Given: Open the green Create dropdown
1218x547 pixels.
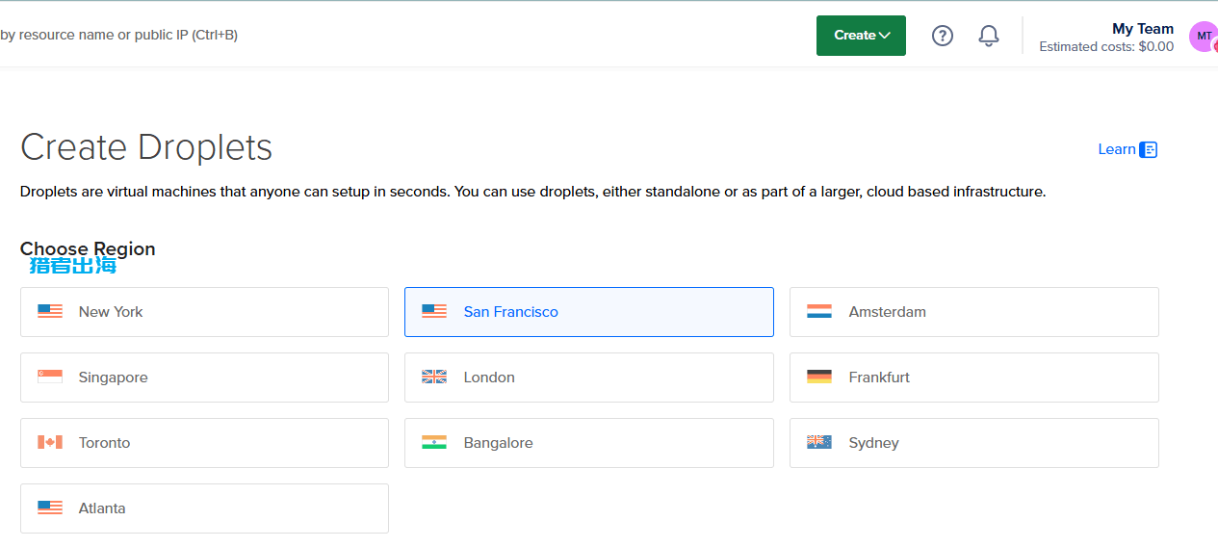Looking at the screenshot, I should tap(861, 36).
